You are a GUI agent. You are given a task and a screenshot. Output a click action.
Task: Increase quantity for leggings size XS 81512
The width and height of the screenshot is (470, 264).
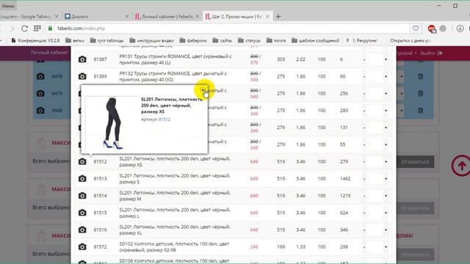coord(386,161)
